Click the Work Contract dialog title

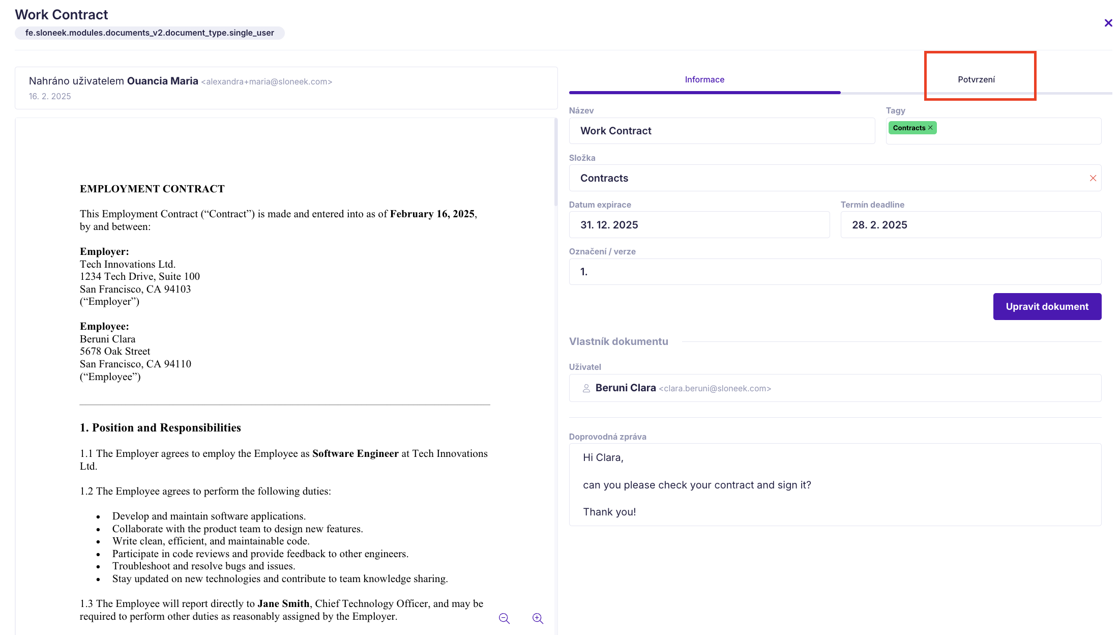(62, 15)
